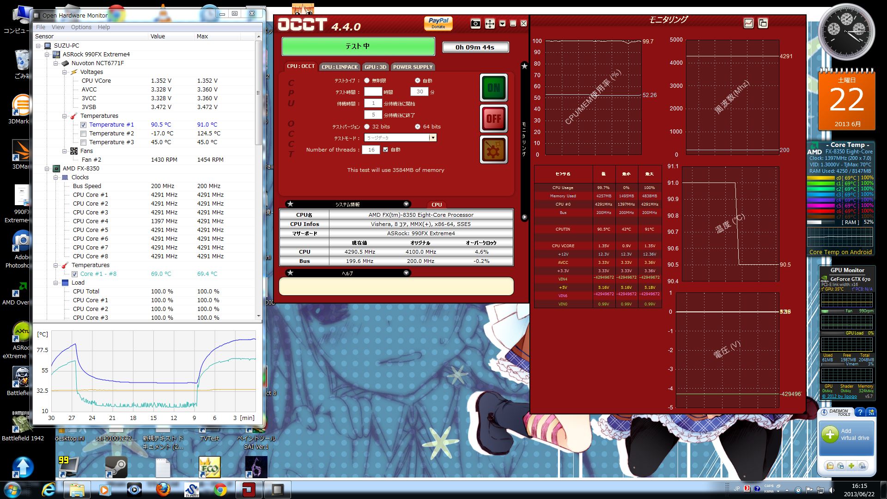Start the test with green ON button
Viewport: 887px width, 499px height.
pyautogui.click(x=493, y=87)
